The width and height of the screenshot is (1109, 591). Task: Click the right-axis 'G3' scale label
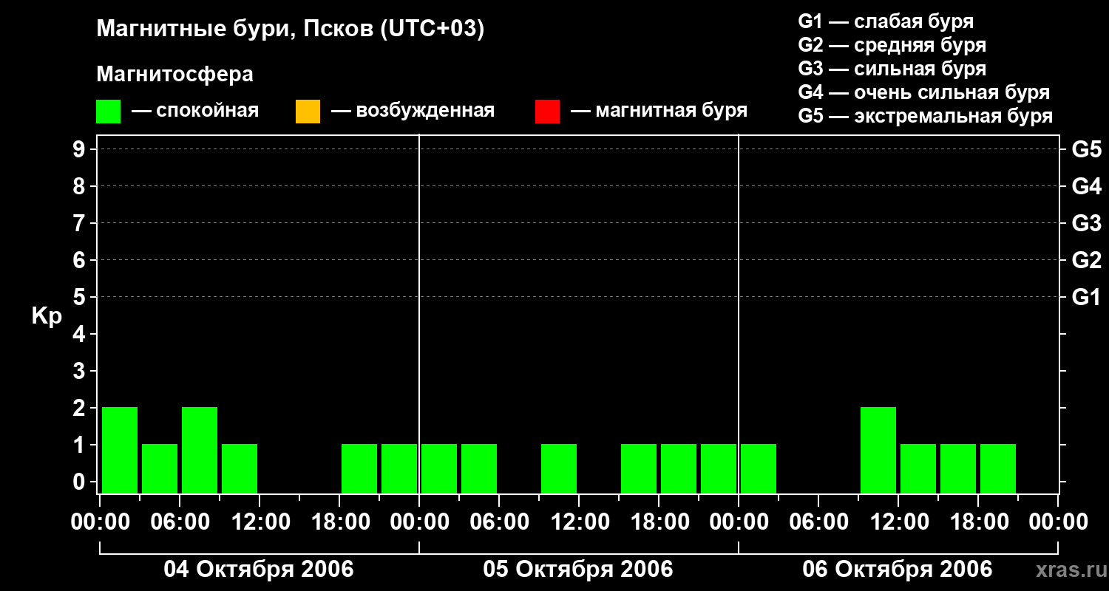click(x=1086, y=223)
